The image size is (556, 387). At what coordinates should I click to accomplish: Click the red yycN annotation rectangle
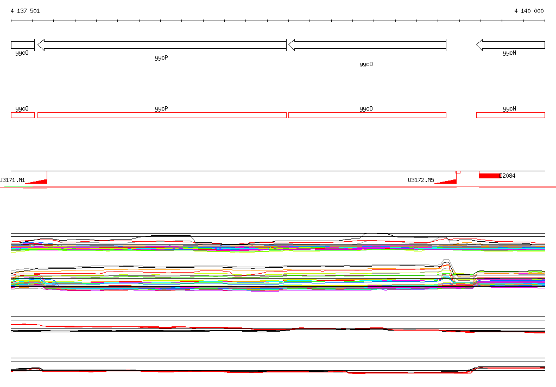pyautogui.click(x=510, y=115)
